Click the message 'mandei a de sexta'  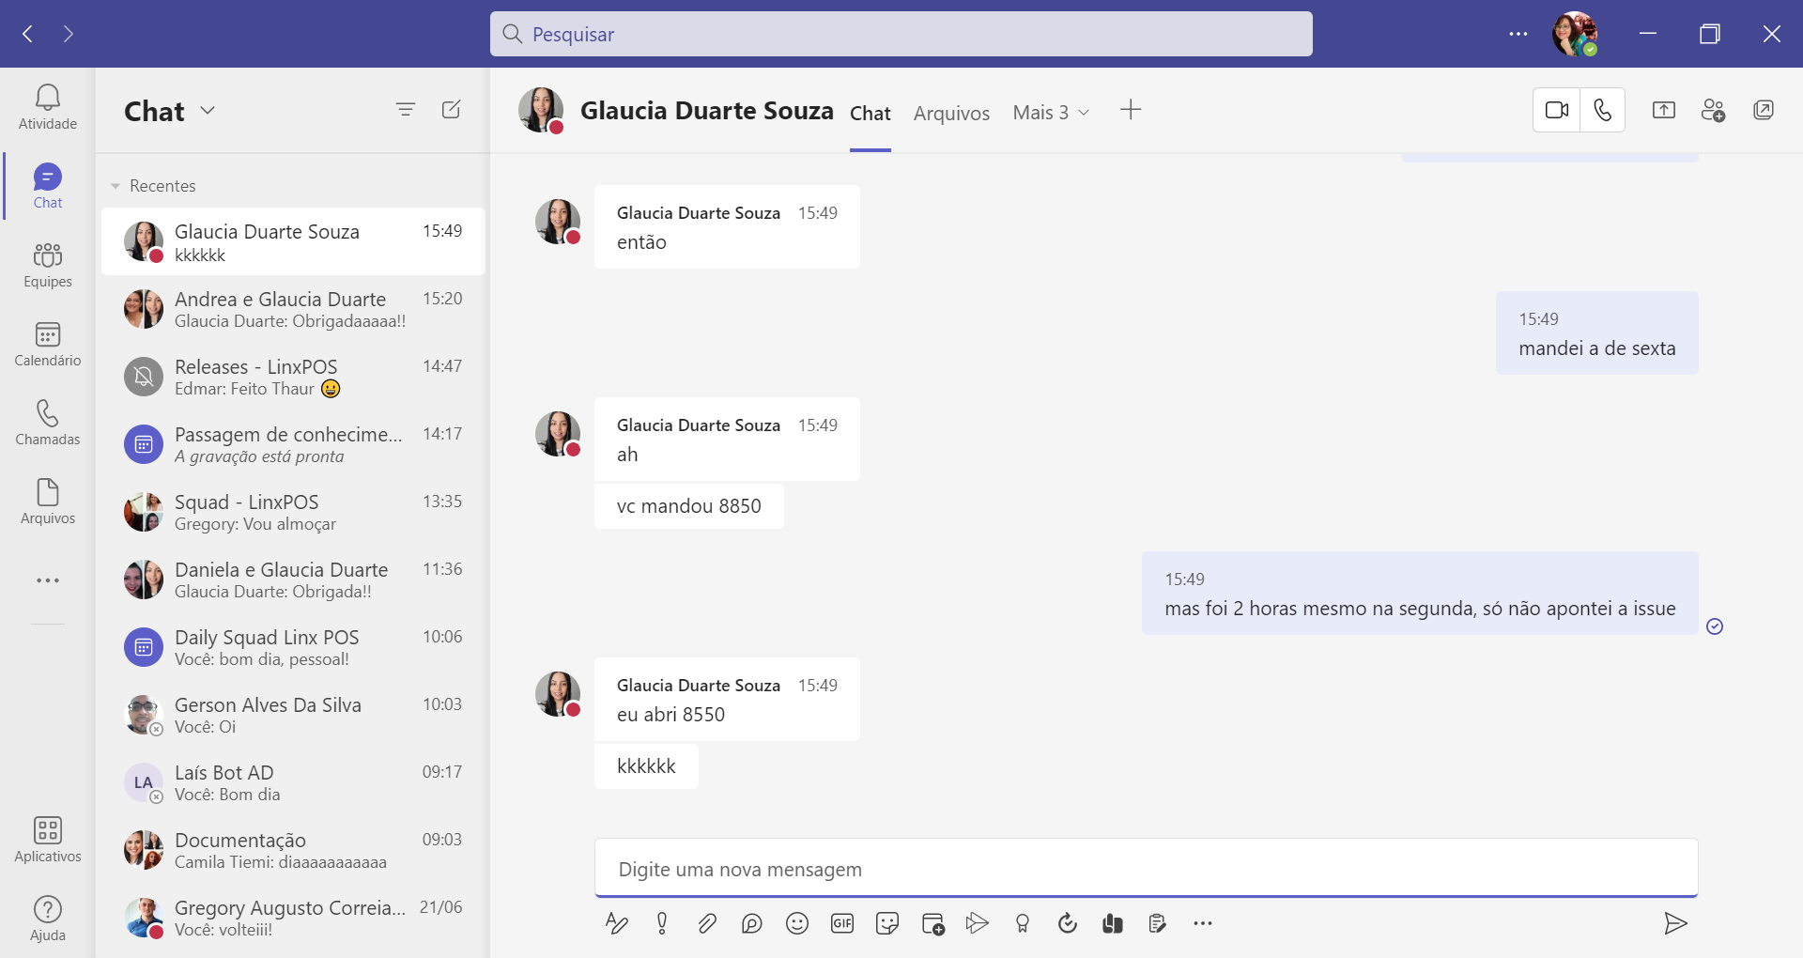pos(1597,333)
